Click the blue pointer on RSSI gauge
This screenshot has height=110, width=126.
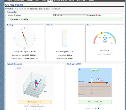click(102, 33)
